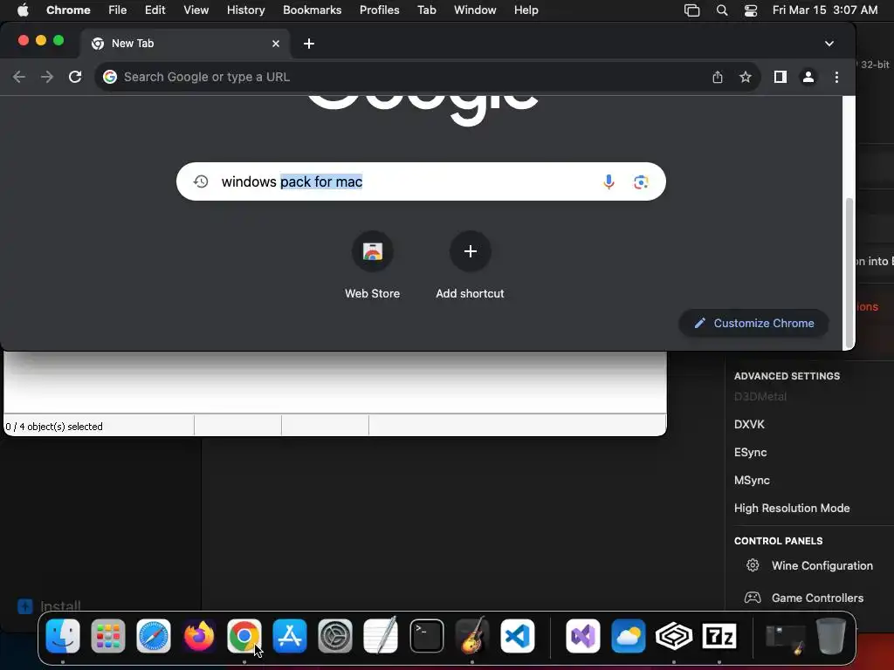Open the hexagon logo app in dock
Screen dimensions: 894x670
tap(673, 636)
